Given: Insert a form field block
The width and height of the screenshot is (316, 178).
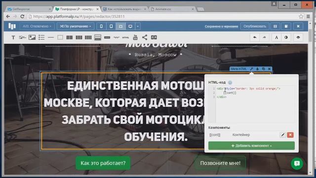Looking at the screenshot, I should point(117,38).
